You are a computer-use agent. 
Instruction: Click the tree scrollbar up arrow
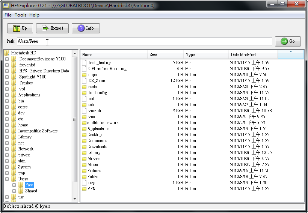(x=75, y=53)
